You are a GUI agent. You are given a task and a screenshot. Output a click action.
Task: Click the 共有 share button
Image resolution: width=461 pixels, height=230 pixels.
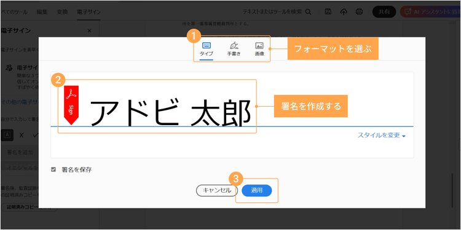click(384, 12)
